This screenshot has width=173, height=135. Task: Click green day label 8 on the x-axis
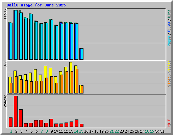tap(47, 131)
